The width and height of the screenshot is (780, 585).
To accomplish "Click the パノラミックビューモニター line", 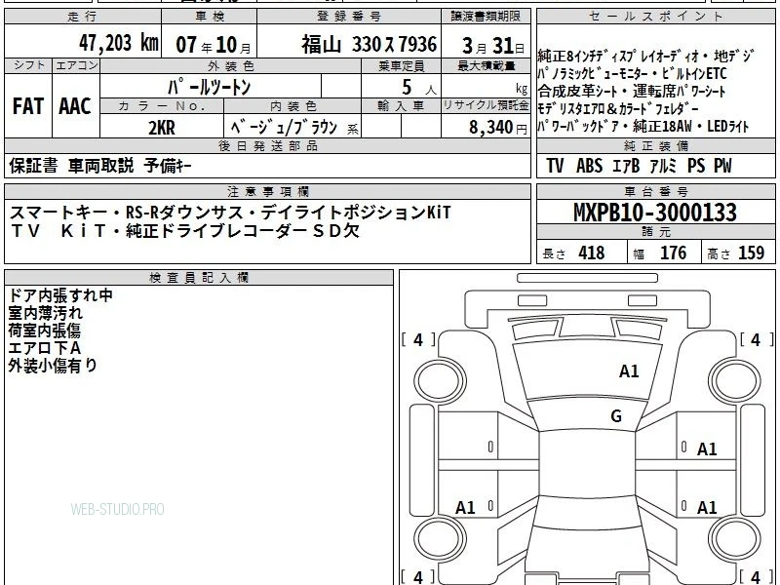I will tap(632, 74).
